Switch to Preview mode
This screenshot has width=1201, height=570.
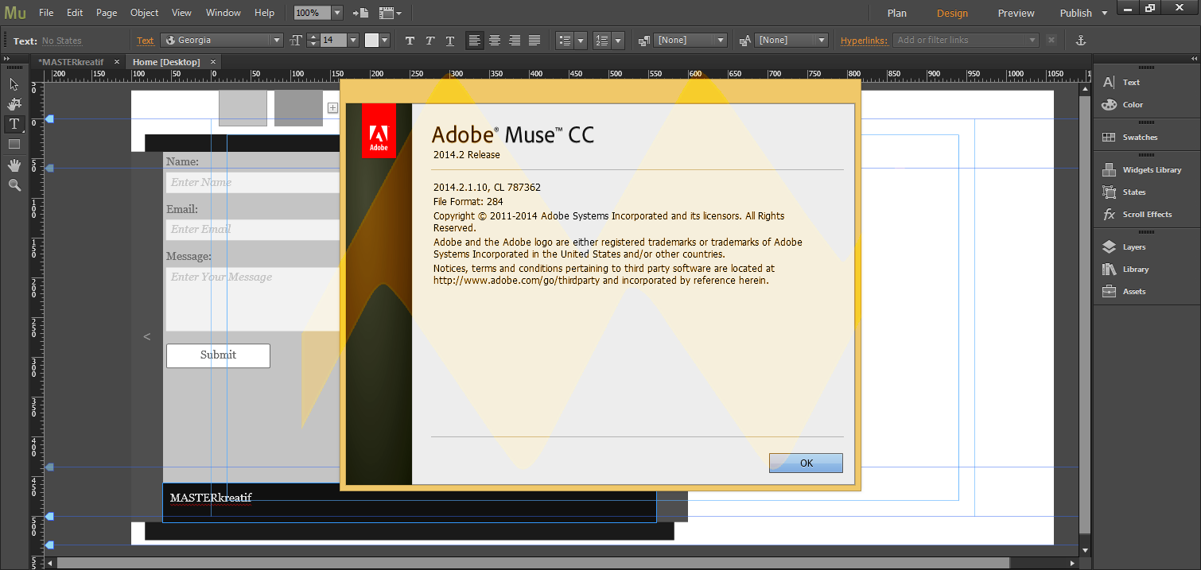(1016, 13)
